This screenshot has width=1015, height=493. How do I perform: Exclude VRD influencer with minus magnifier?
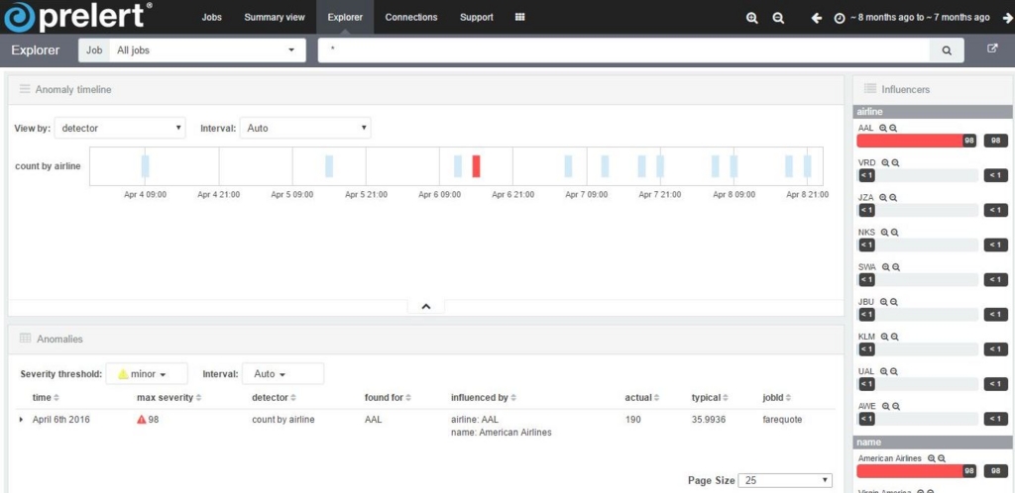point(895,162)
